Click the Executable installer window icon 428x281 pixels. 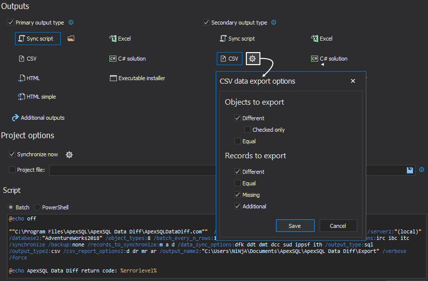click(x=113, y=78)
